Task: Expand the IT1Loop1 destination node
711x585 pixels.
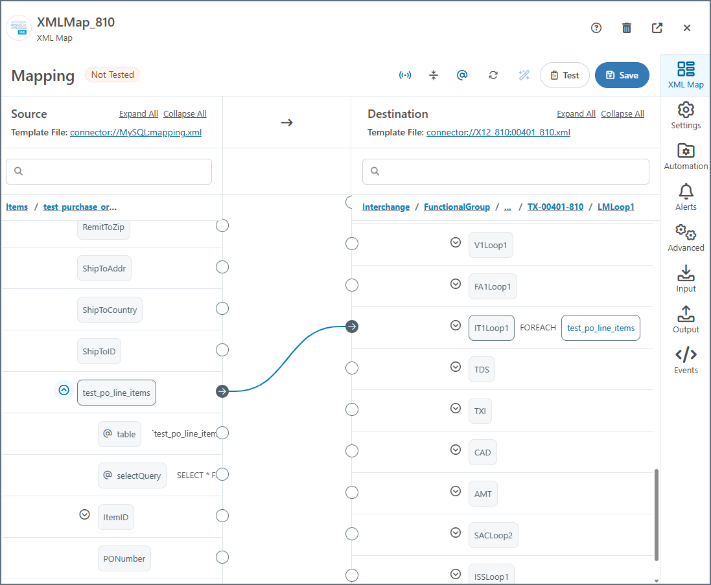Action: click(x=456, y=325)
